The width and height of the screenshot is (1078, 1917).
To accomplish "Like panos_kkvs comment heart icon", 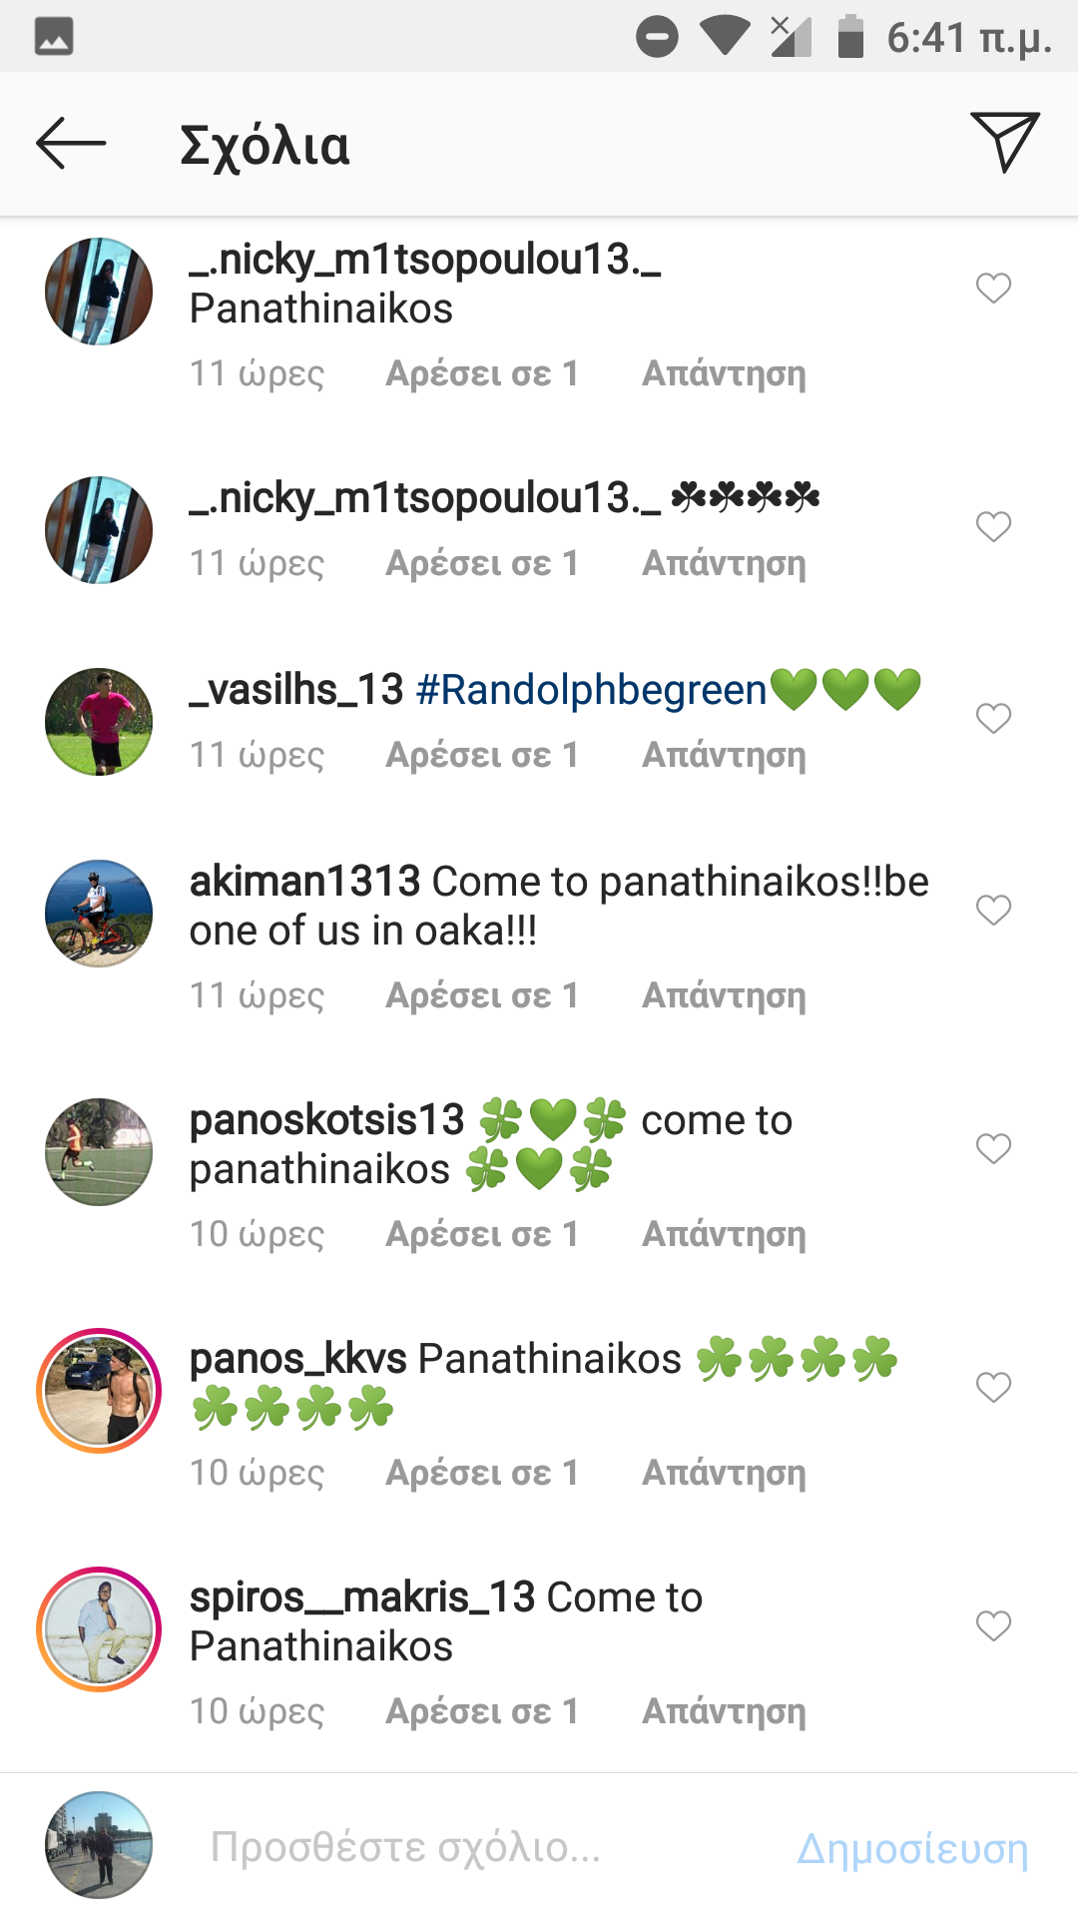I will [993, 1387].
